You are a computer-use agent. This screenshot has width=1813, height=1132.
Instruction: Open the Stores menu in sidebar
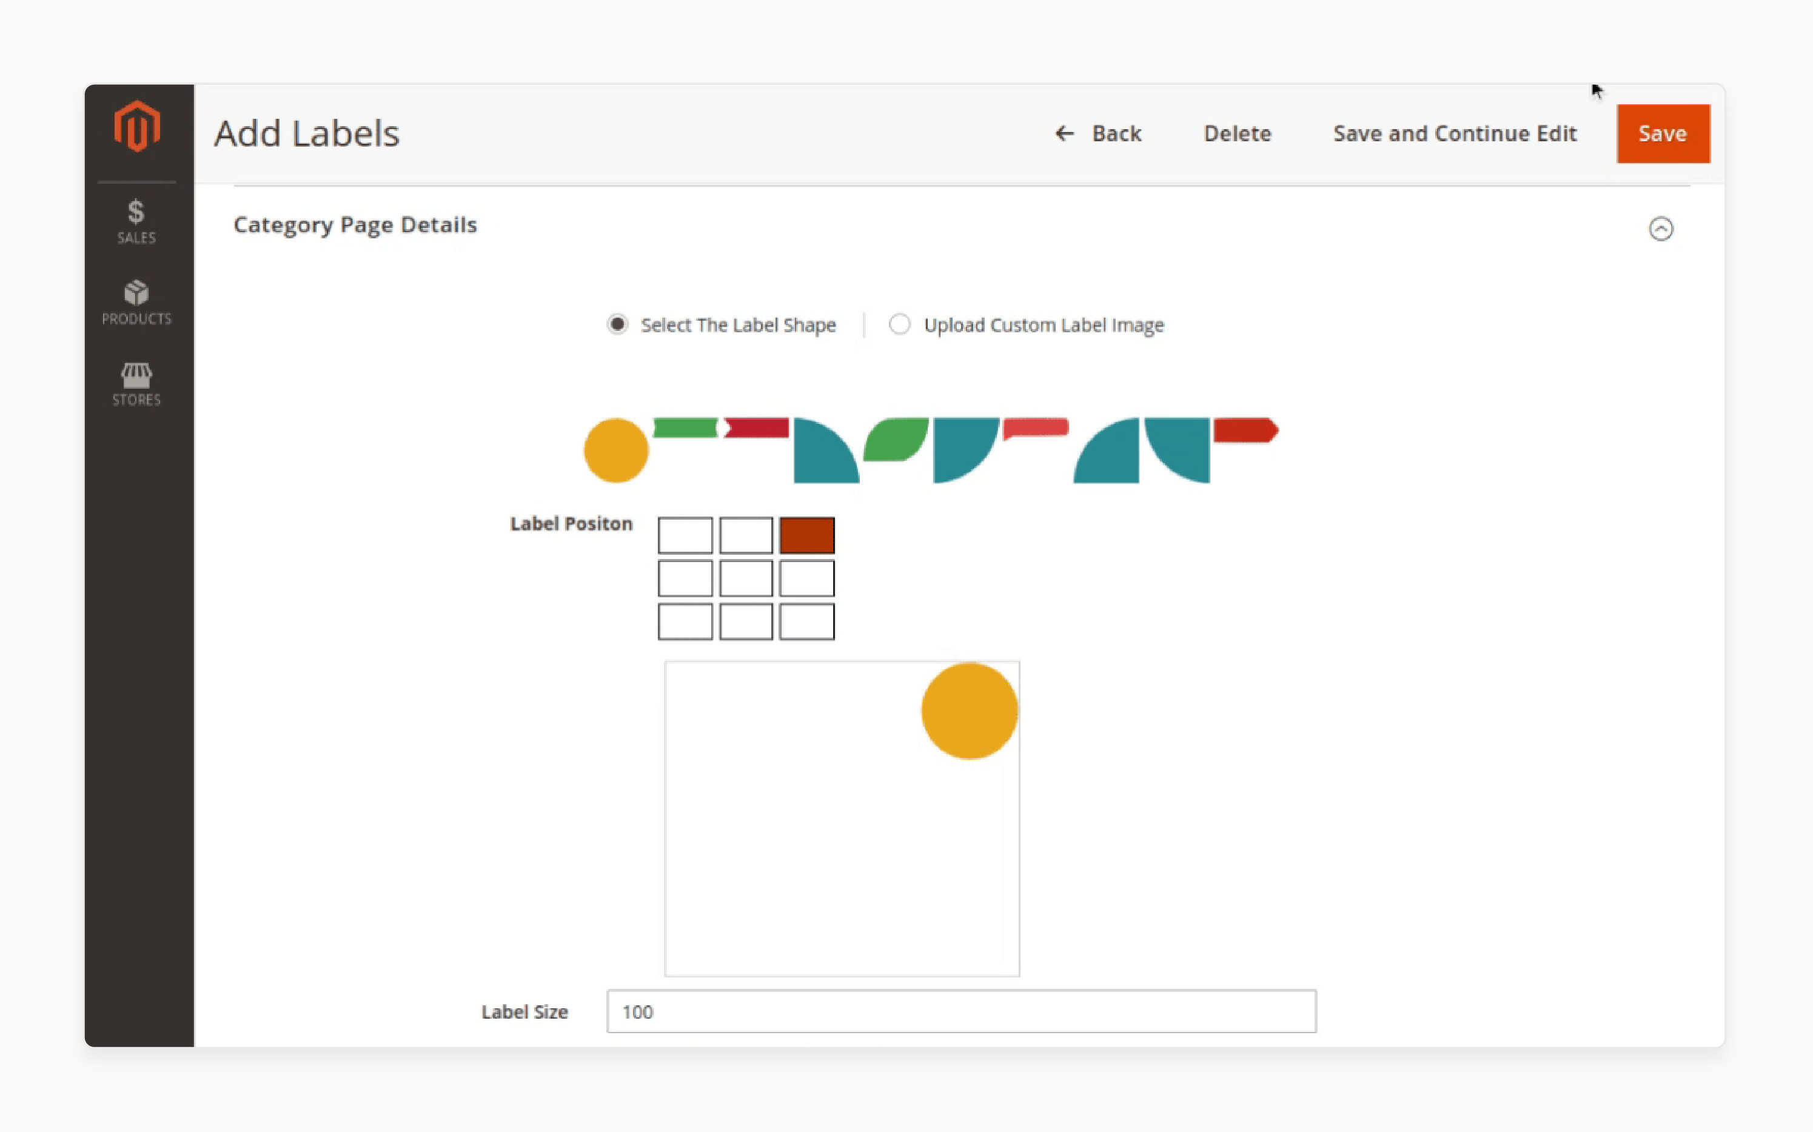(136, 385)
